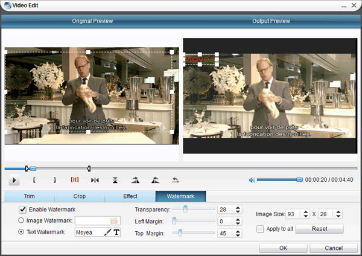362x256 pixels.
Task: Click the undo arrow icon
Action: tap(176, 180)
